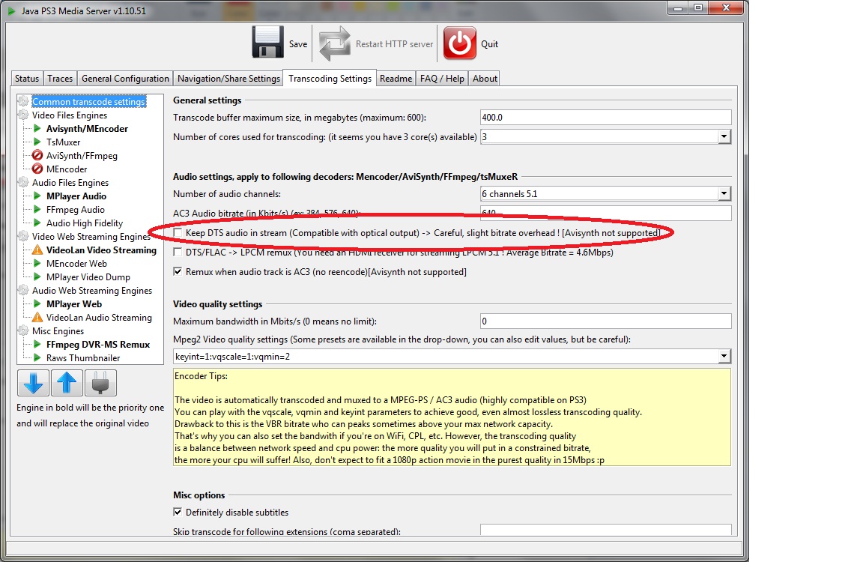Select Common transcode settings tree item
Screen dimensions: 863x562
tap(88, 101)
